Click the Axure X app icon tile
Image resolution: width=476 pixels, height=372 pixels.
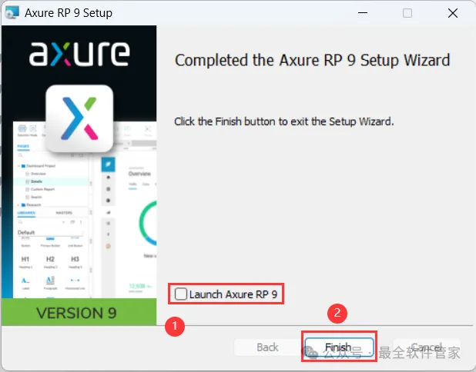[x=79, y=118]
